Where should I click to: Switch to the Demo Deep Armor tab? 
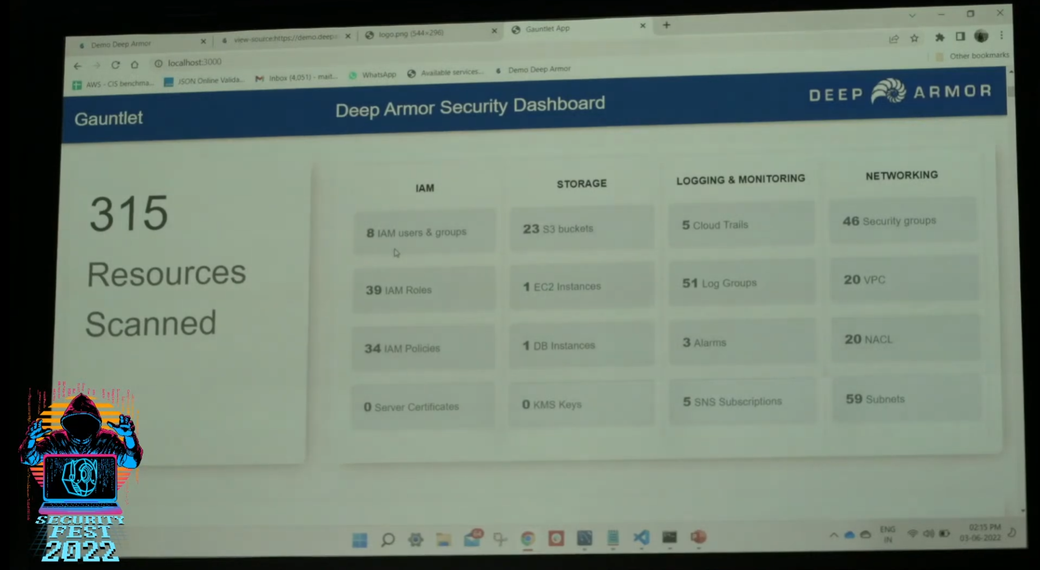[141, 43]
